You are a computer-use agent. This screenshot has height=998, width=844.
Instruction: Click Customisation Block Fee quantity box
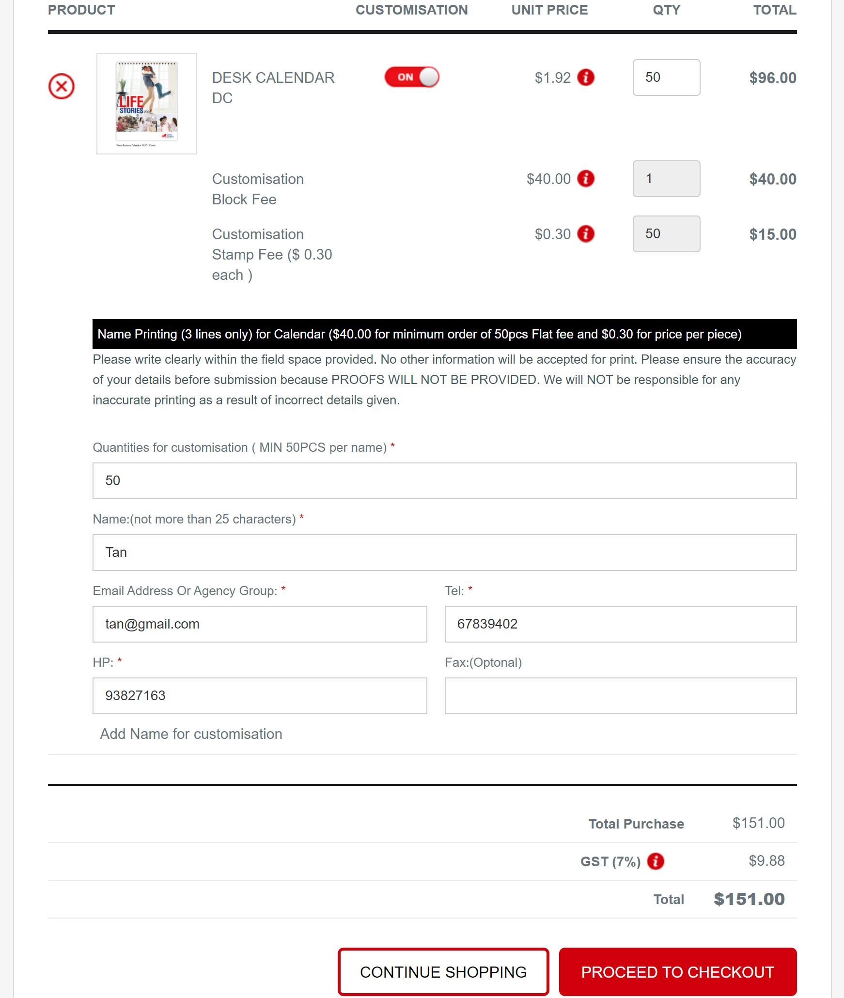(666, 179)
